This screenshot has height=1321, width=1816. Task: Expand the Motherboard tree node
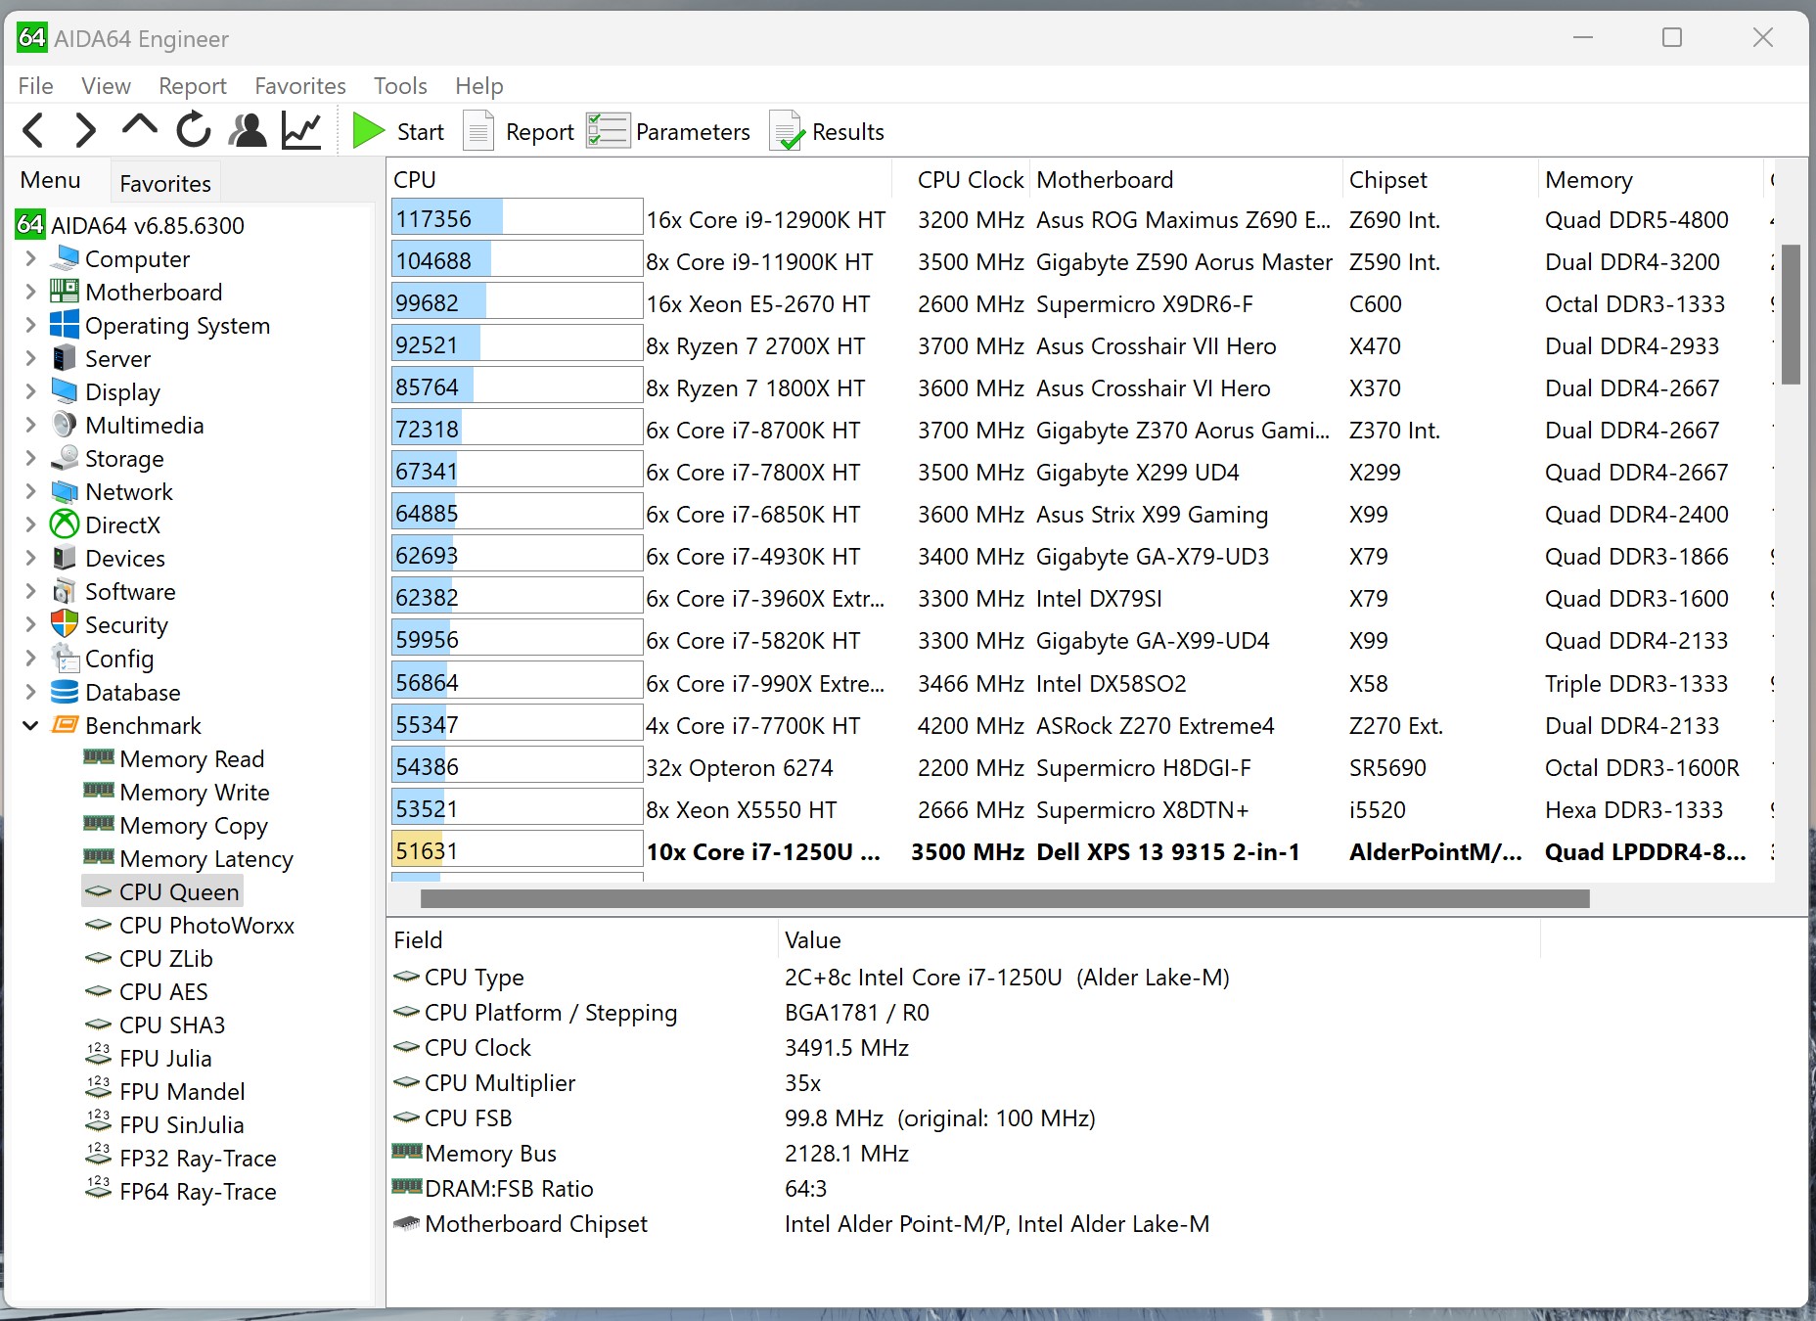(x=30, y=292)
